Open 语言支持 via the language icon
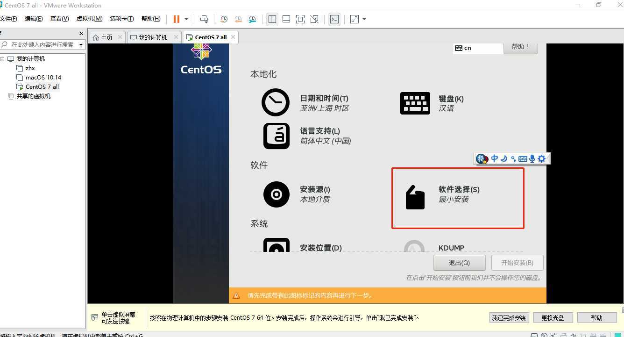The height and width of the screenshot is (337, 624). [x=277, y=136]
